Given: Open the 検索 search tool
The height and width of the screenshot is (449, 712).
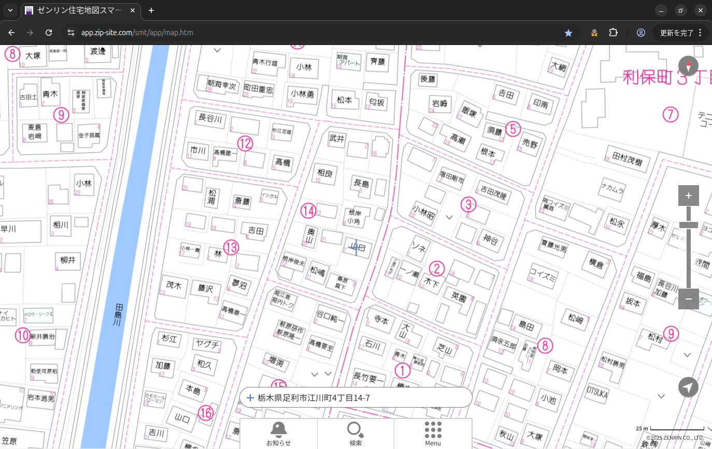Looking at the screenshot, I should point(355,433).
